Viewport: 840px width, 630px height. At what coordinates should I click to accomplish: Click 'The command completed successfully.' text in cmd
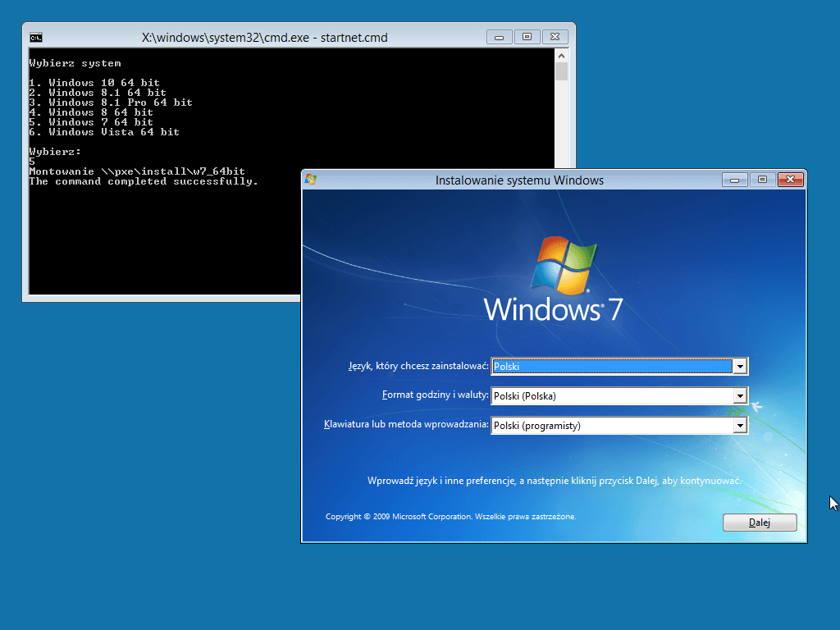click(x=144, y=181)
